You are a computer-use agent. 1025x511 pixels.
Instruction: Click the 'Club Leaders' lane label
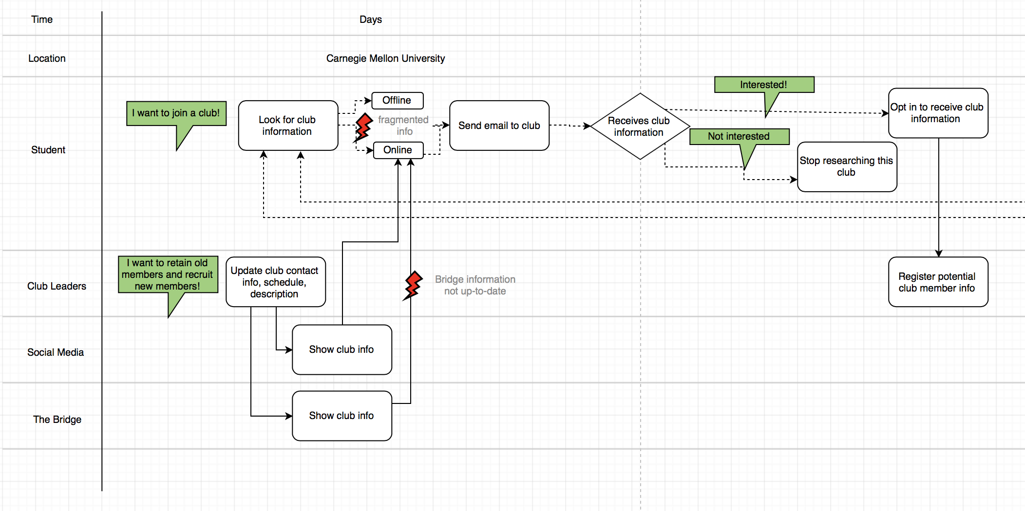click(57, 286)
